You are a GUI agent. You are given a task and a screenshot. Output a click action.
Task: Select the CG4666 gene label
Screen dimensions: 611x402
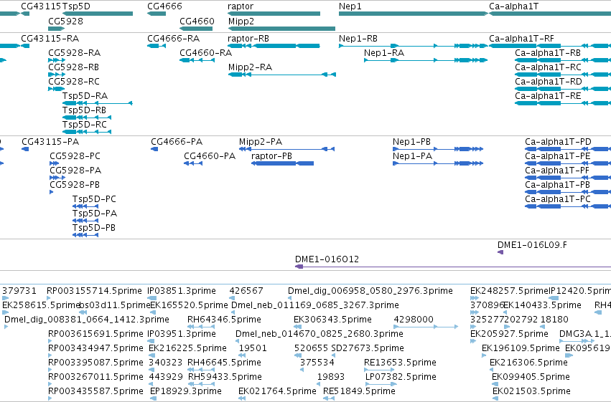tap(164, 6)
